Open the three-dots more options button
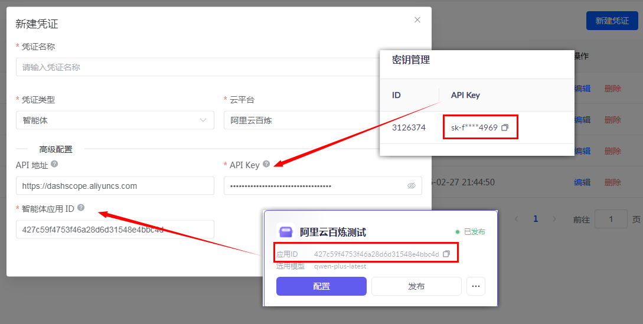This screenshot has width=643, height=324. (x=475, y=286)
